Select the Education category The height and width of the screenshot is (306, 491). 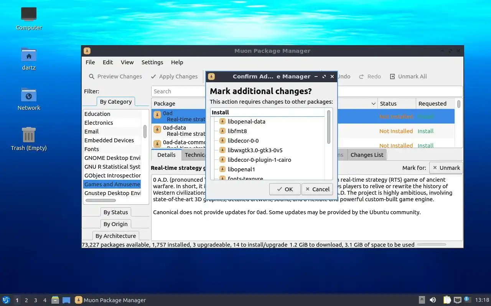112,114
